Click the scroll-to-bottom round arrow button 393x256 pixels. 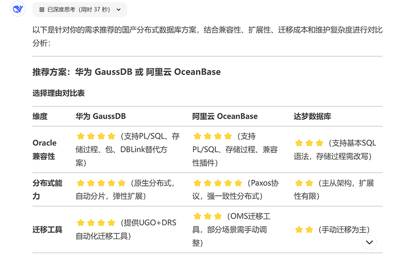(370, 242)
